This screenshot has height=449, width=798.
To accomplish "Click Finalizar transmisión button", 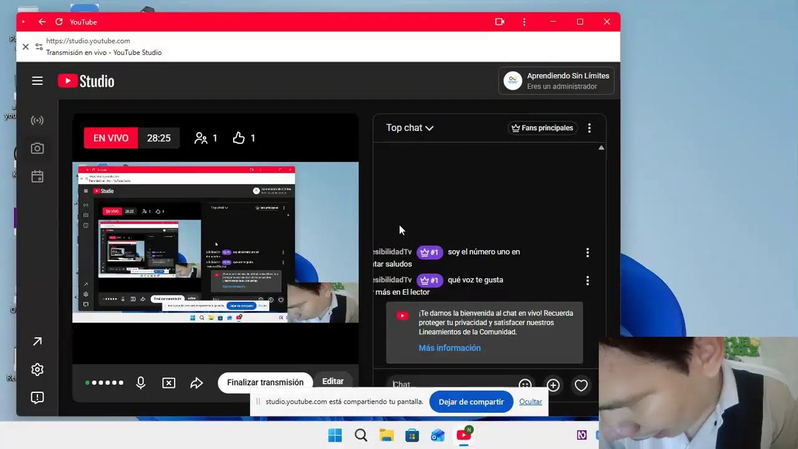I will click(x=265, y=382).
